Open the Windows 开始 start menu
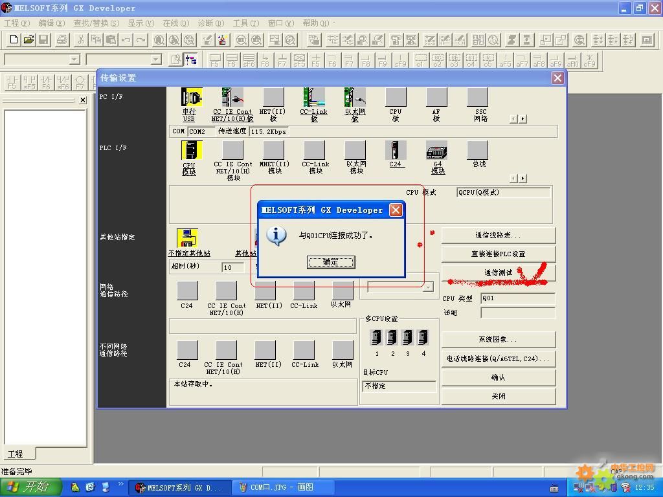Image resolution: width=663 pixels, height=497 pixels. 30,487
